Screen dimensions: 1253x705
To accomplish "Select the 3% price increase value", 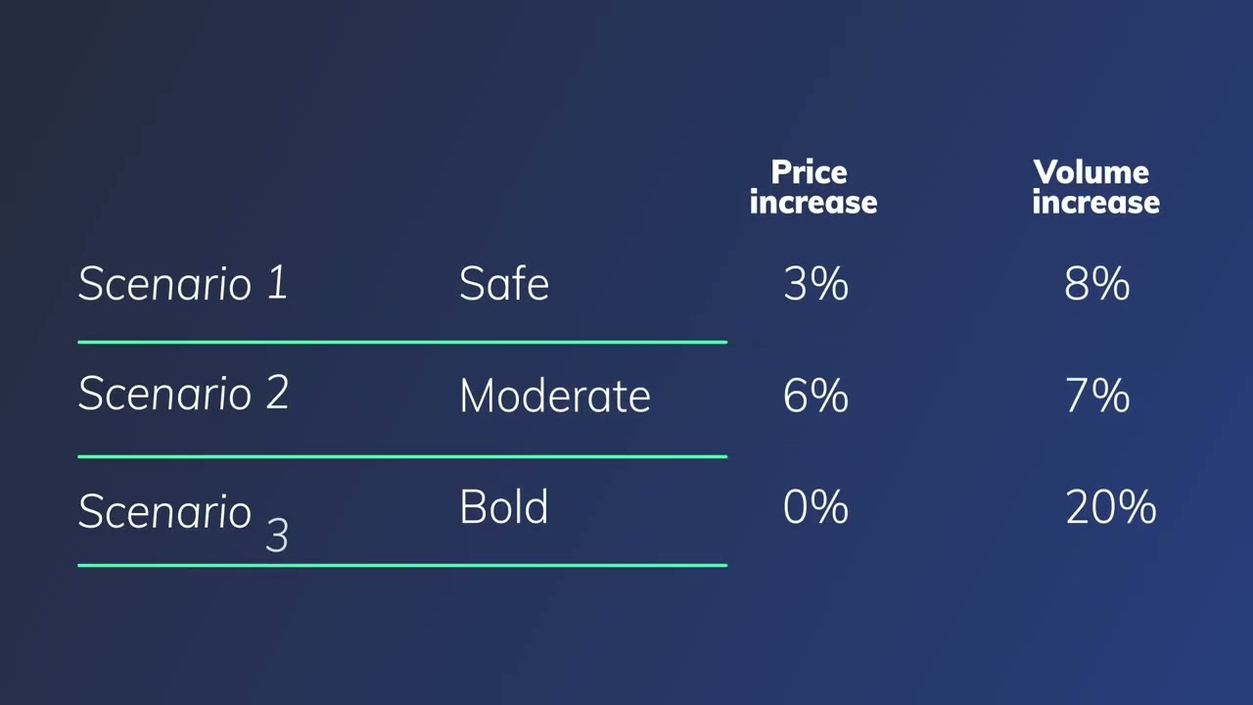I will click(x=815, y=284).
